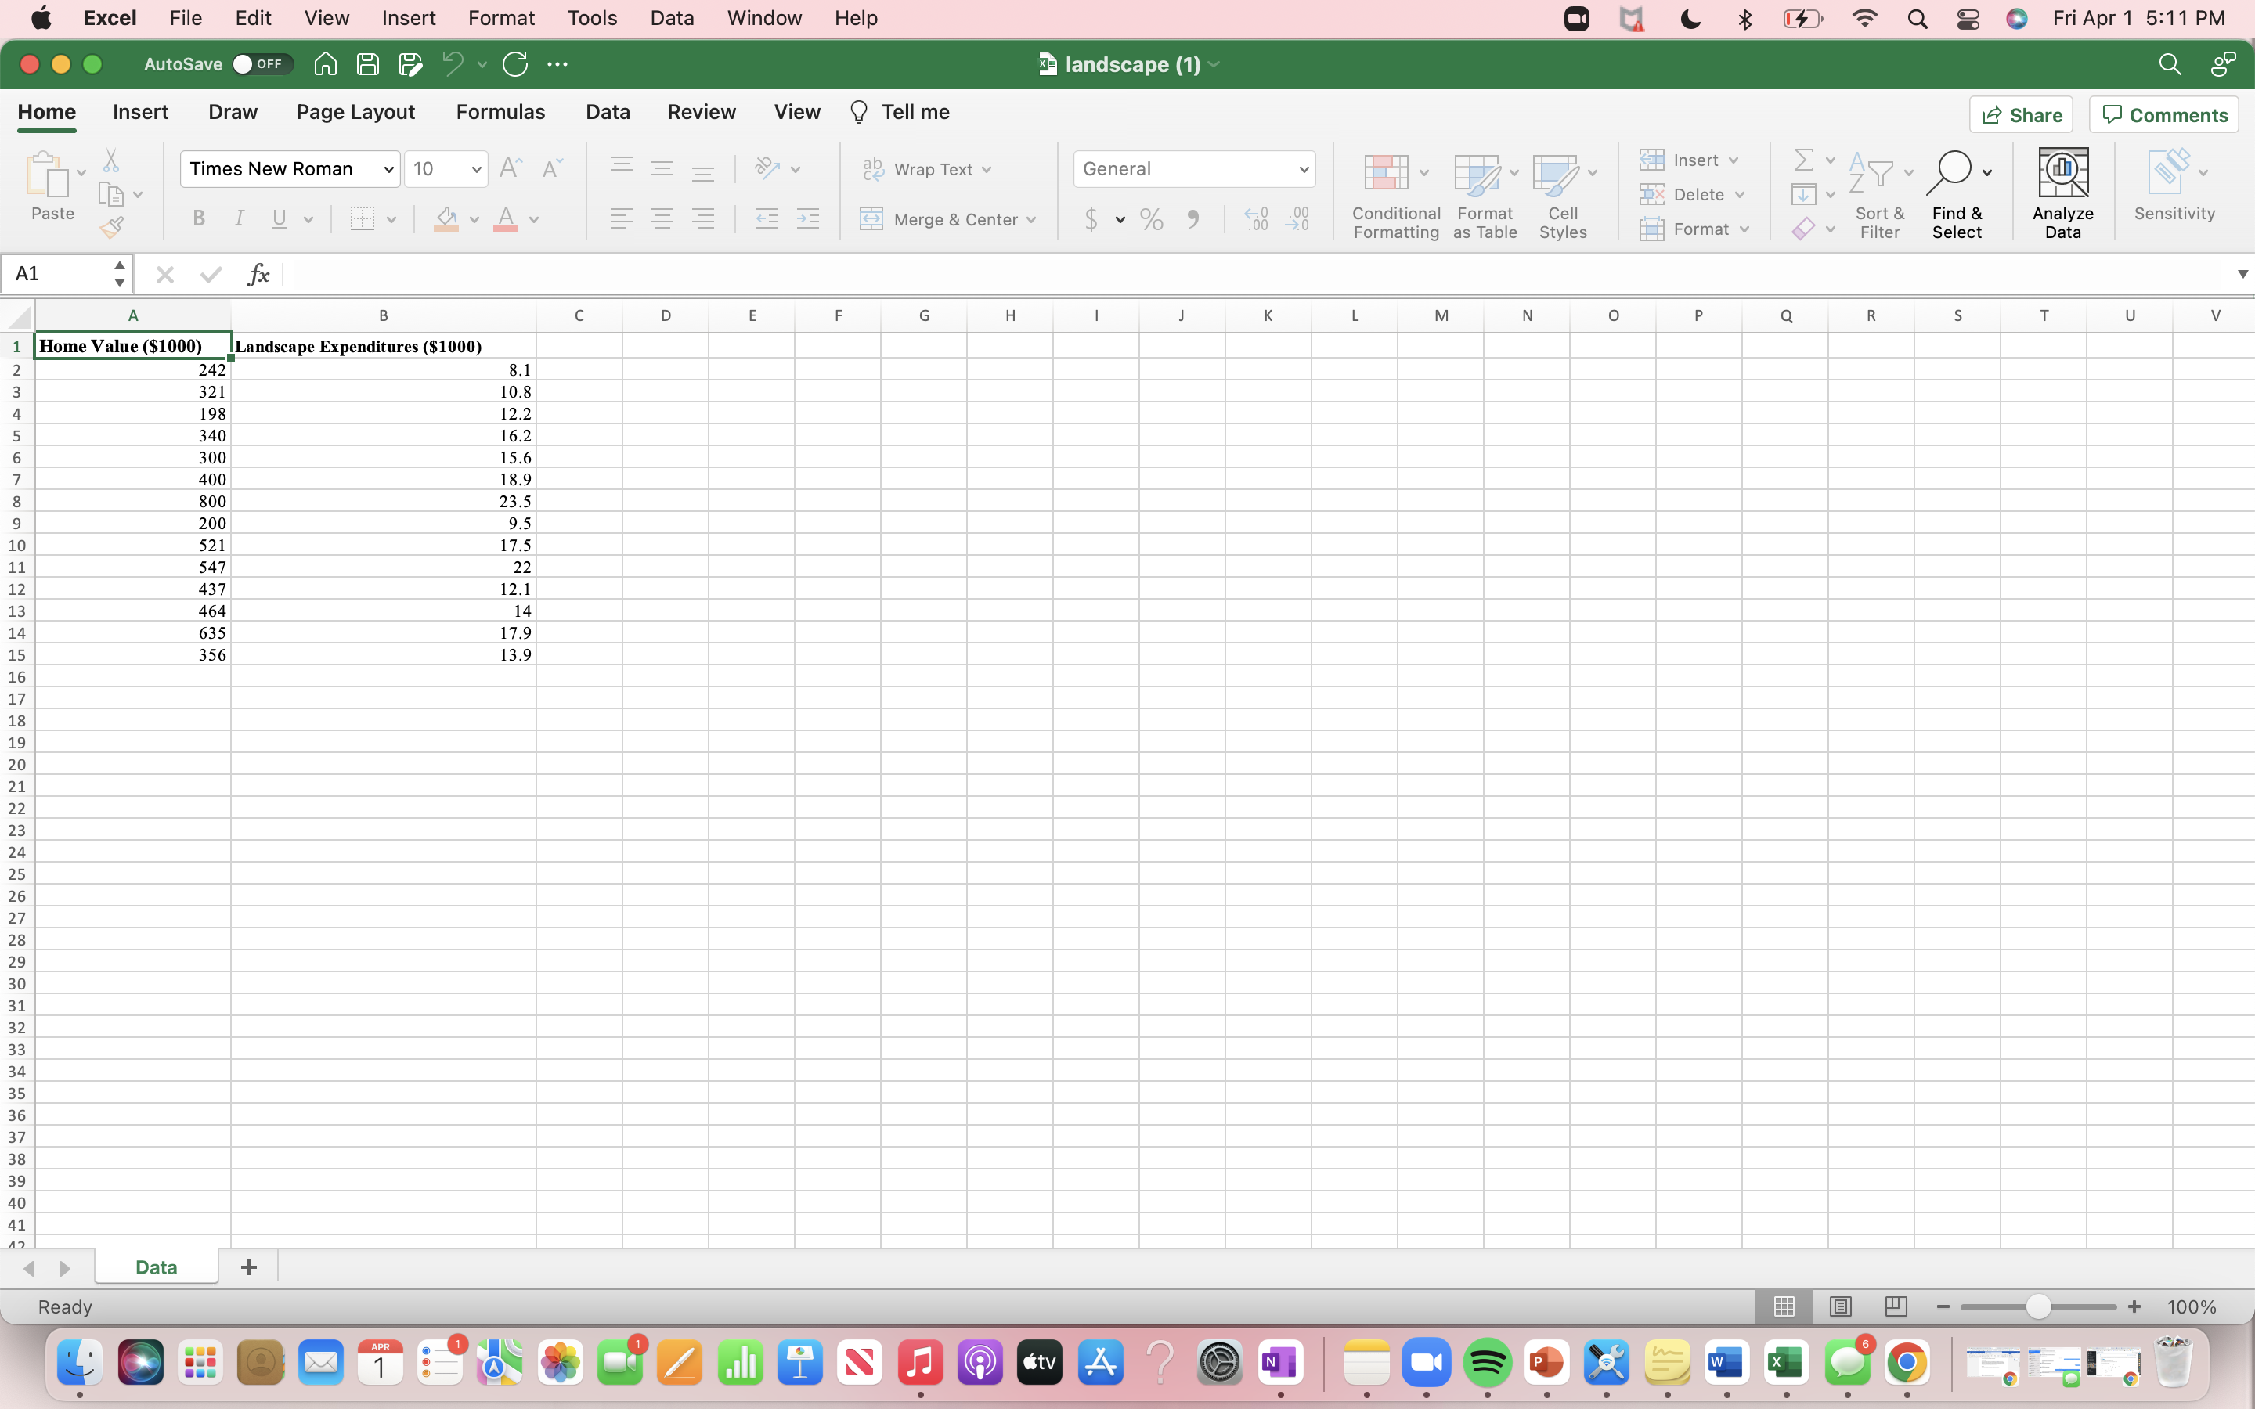Click the Comments button
Image resolution: width=2255 pixels, height=1409 pixels.
pyautogui.click(x=2163, y=114)
